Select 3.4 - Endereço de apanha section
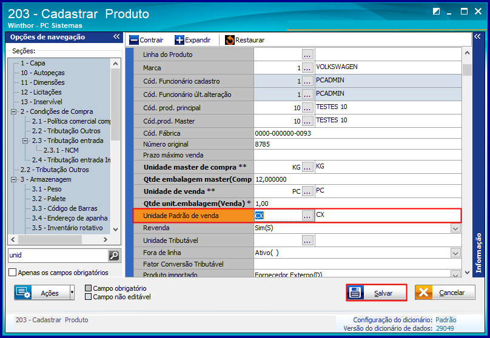This screenshot has height=338, width=490. click(70, 218)
